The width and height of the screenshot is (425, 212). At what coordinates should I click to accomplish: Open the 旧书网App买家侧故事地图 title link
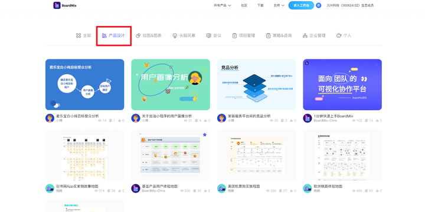coord(77,186)
